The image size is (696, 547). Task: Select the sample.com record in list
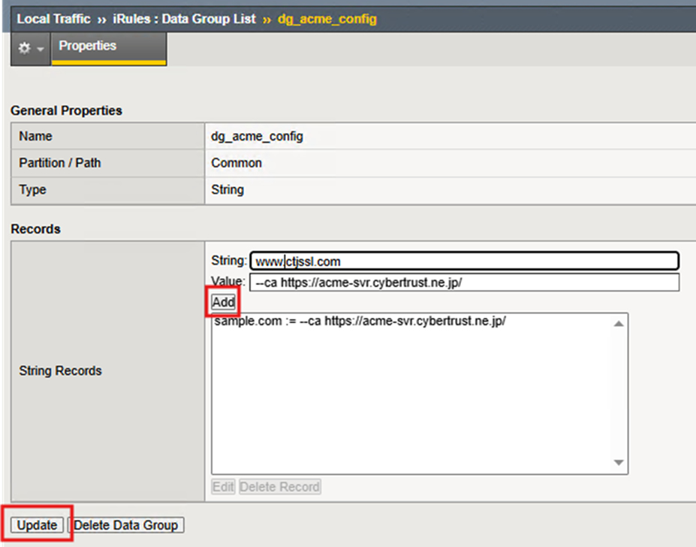point(360,322)
